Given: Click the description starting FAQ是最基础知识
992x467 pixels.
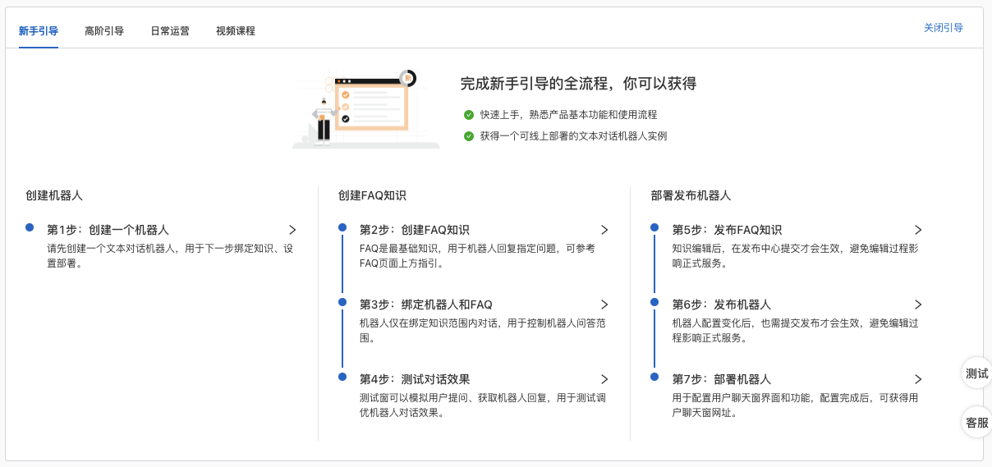Looking at the screenshot, I should [477, 256].
